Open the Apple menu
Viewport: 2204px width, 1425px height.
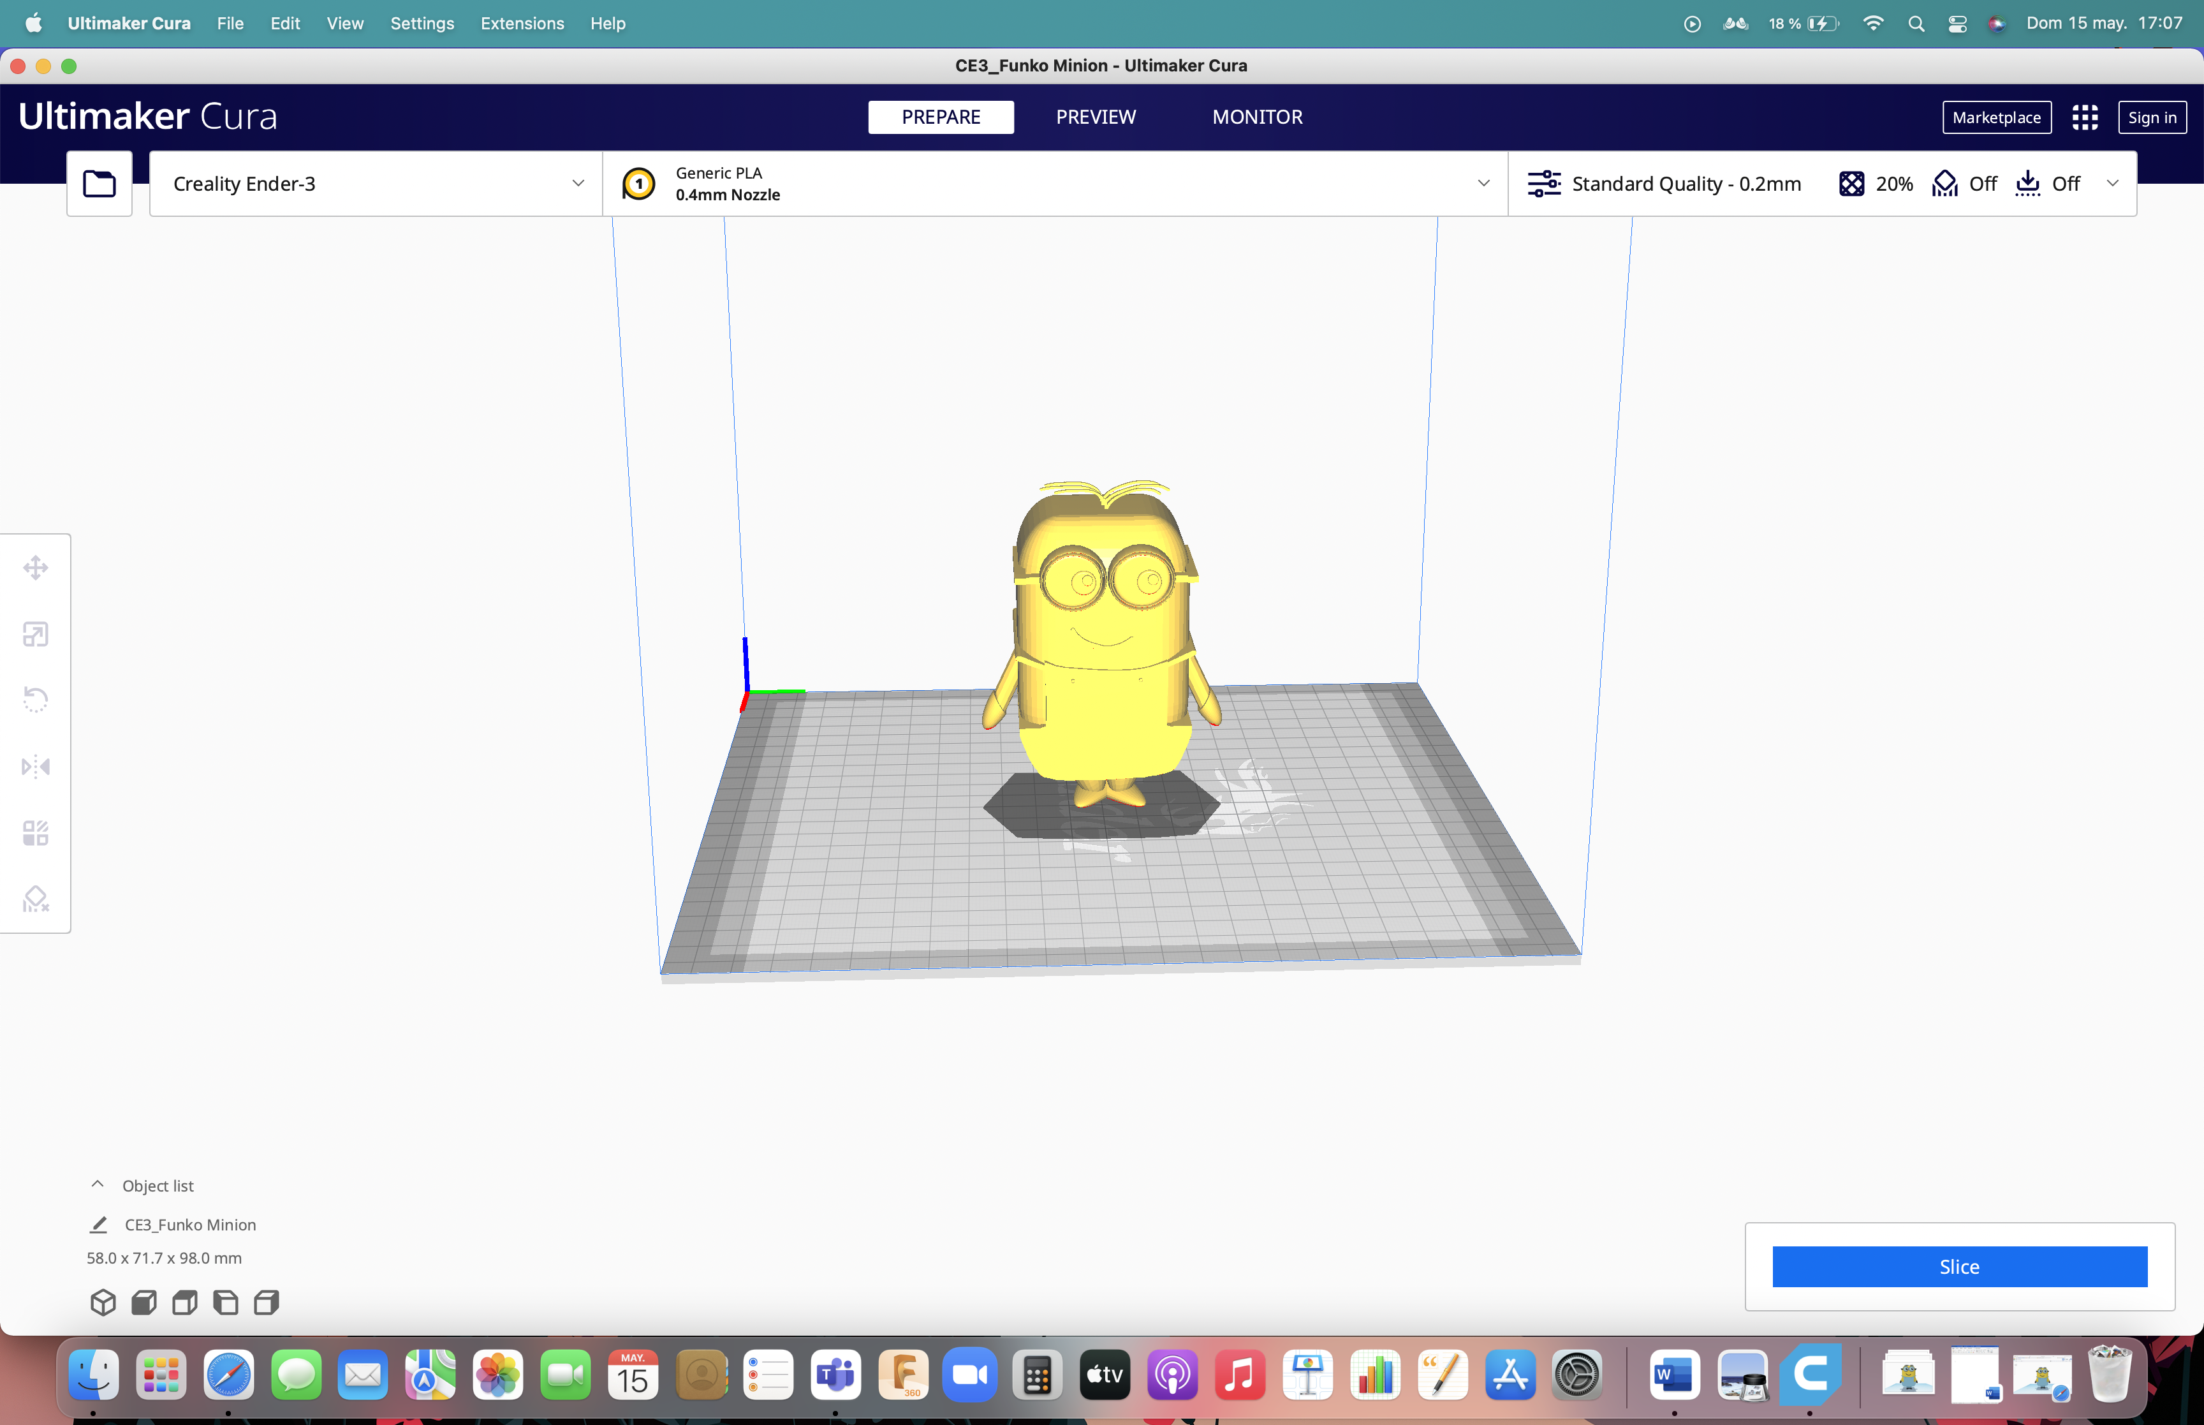coord(33,24)
